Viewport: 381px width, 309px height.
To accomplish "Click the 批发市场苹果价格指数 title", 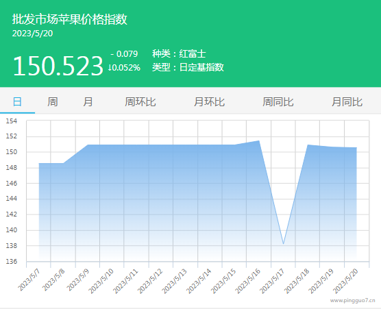I will (70, 19).
